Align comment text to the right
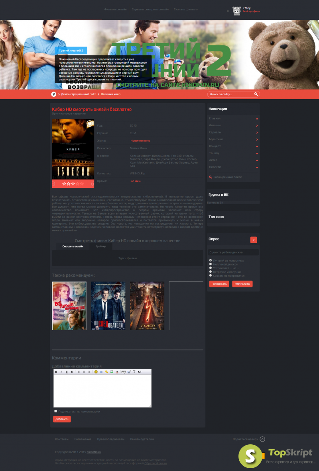 tap(89, 372)
